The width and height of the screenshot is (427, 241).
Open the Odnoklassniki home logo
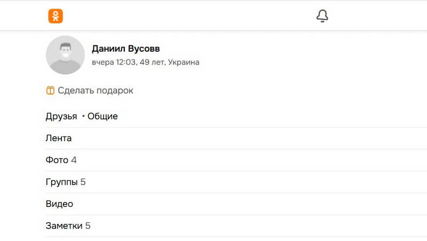click(56, 16)
